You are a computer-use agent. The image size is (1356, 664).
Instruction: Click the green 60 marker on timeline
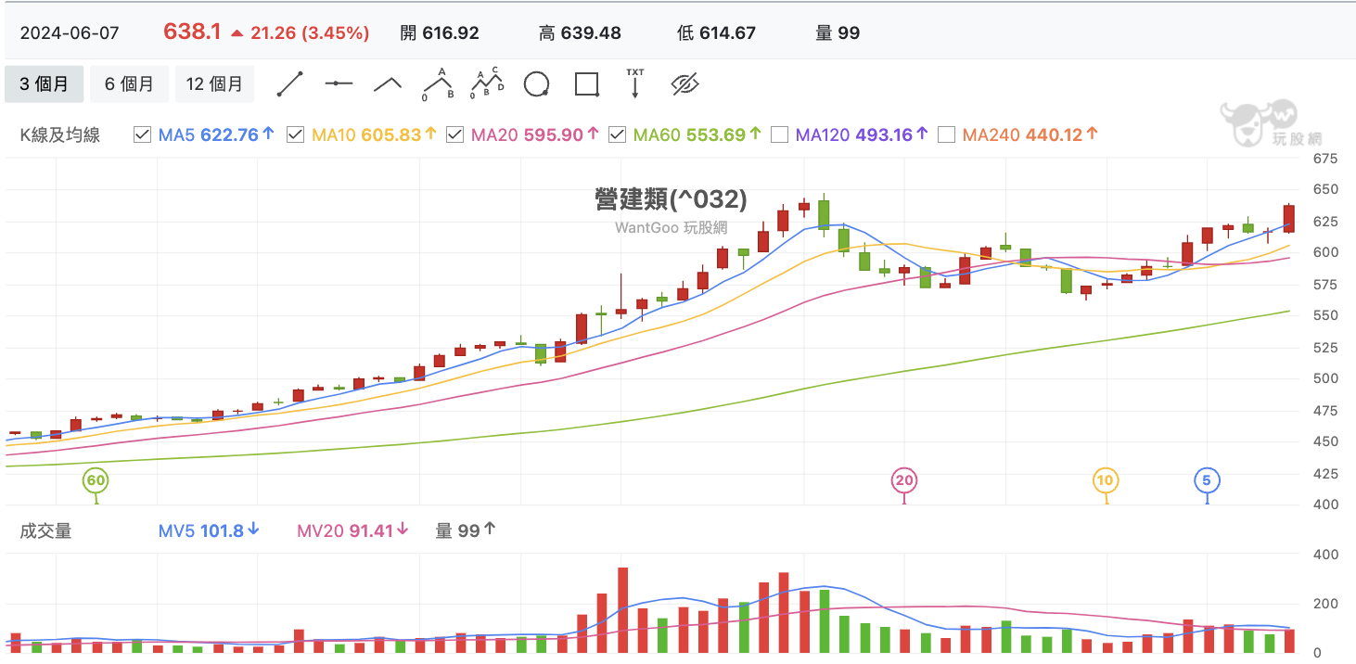pos(96,480)
